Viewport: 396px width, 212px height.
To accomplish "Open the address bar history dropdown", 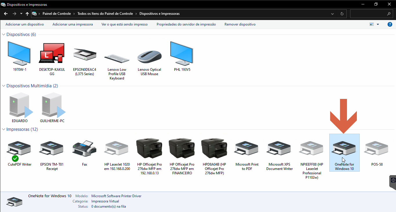I will coord(332,14).
